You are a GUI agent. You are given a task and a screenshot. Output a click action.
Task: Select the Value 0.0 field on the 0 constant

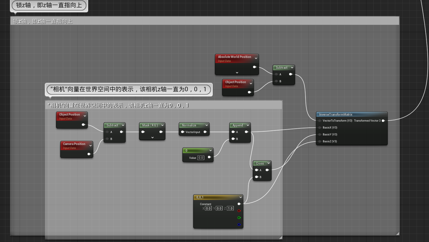(x=200, y=158)
